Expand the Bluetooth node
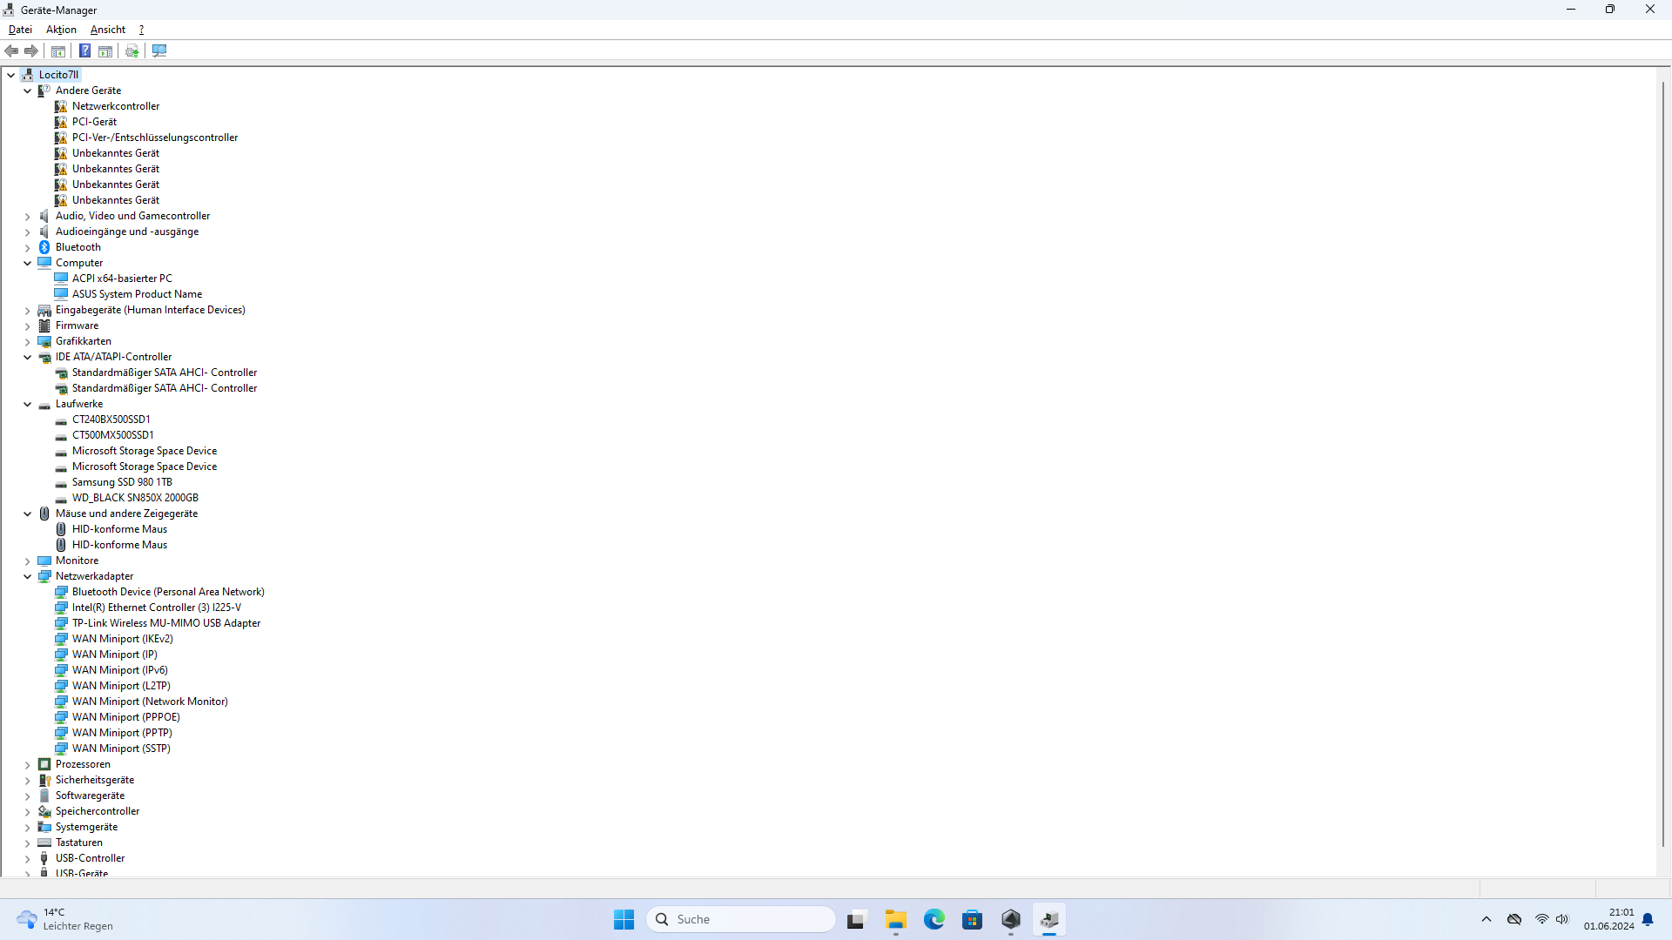Viewport: 1672px width, 940px height. [x=27, y=247]
